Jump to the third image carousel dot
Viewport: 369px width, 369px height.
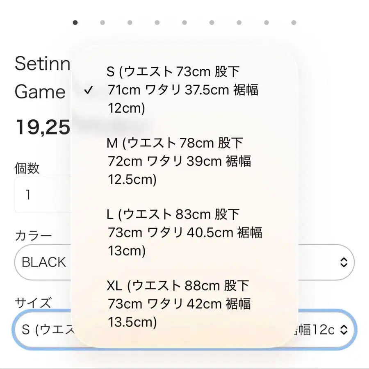coord(130,23)
